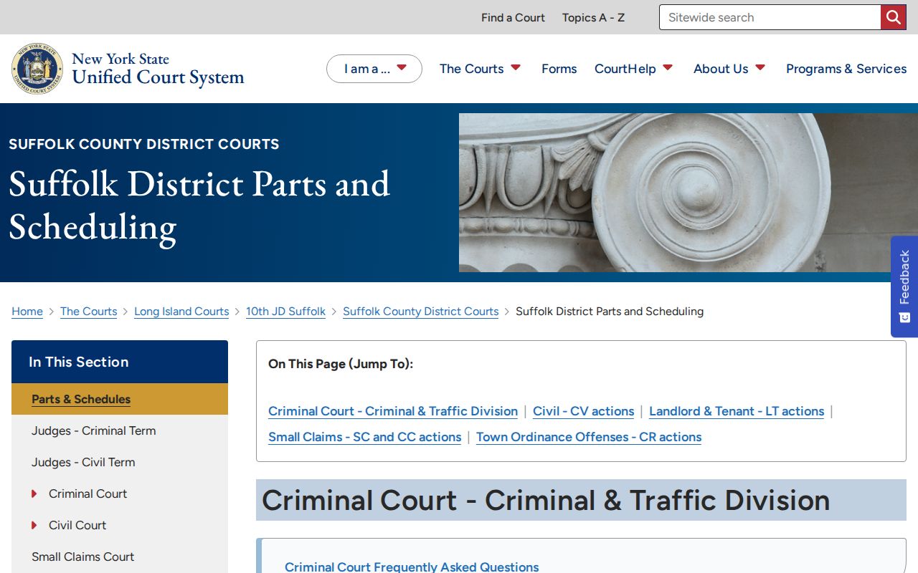Go to 10th JD Suffolk breadcrumb
The width and height of the screenshot is (918, 573).
coord(285,312)
